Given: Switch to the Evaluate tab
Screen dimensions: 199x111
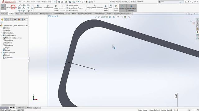Looking at the screenshot, I should point(35,14).
